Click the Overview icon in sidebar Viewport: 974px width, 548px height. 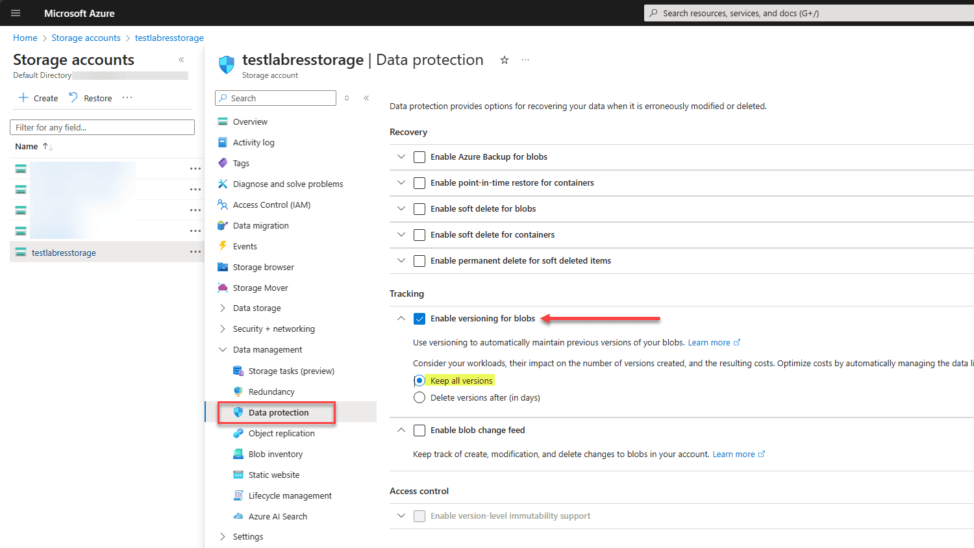223,121
